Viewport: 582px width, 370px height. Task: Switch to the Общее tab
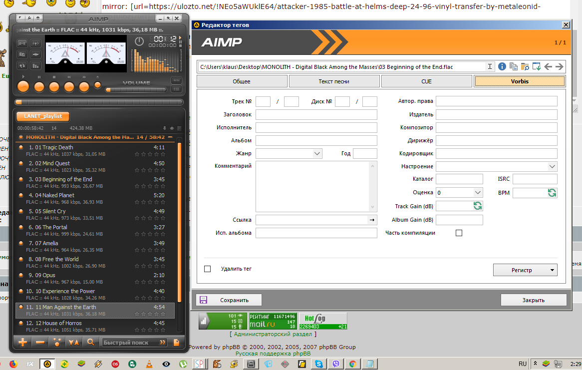[x=242, y=81]
